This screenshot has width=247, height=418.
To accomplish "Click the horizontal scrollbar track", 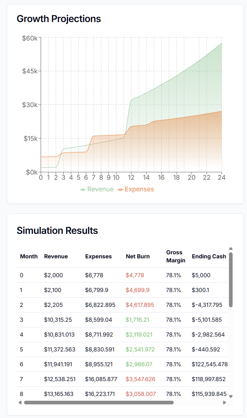I will pyautogui.click(x=122, y=402).
